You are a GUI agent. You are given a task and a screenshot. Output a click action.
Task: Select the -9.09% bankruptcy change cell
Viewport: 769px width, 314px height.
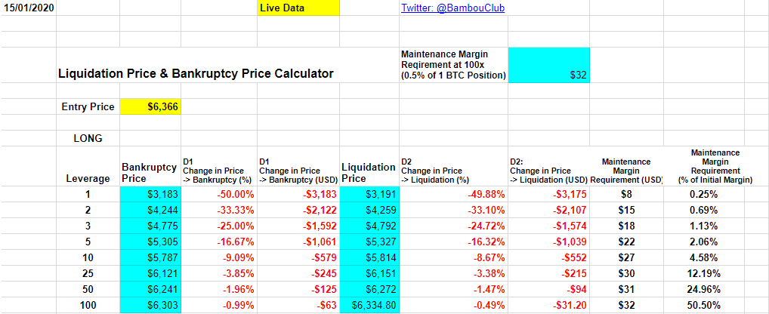[219, 257]
